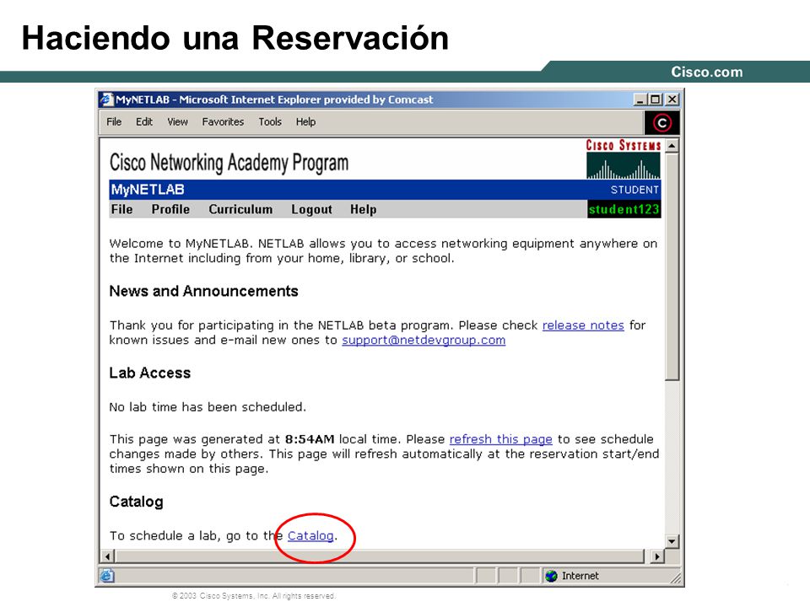The image size is (810, 607).
Task: Click the support@netdevgroup.com email link
Action: [424, 340]
